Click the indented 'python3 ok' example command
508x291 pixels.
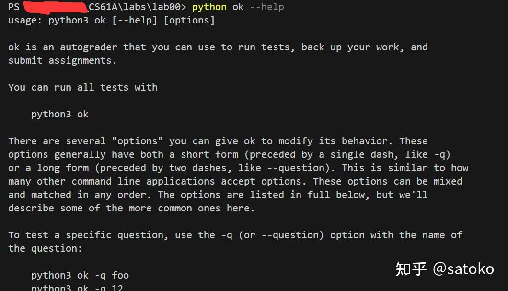pyautogui.click(x=60, y=115)
